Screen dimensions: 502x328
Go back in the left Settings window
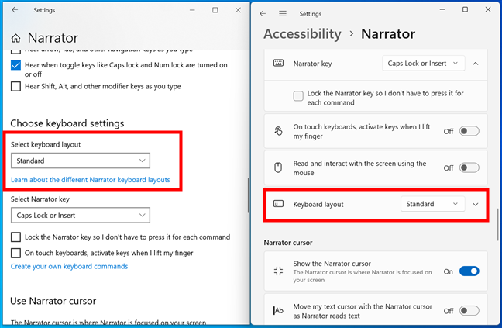(x=15, y=10)
